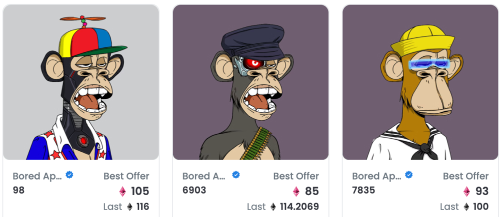Viewport: 503px width, 217px height.
Task: Select token ID 98
Action: tap(18, 190)
